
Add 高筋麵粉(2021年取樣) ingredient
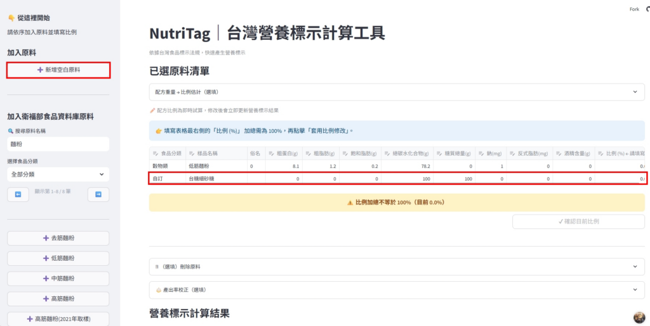click(58, 318)
